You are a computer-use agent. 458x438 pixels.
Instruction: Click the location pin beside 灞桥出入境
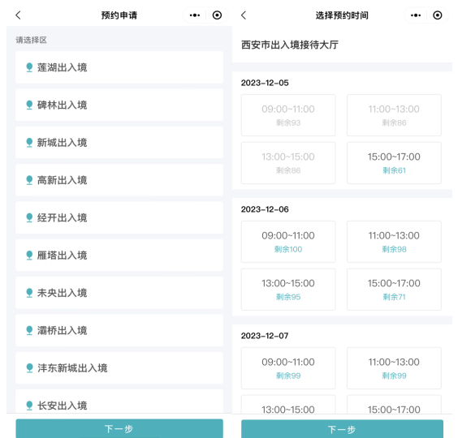pos(29,331)
